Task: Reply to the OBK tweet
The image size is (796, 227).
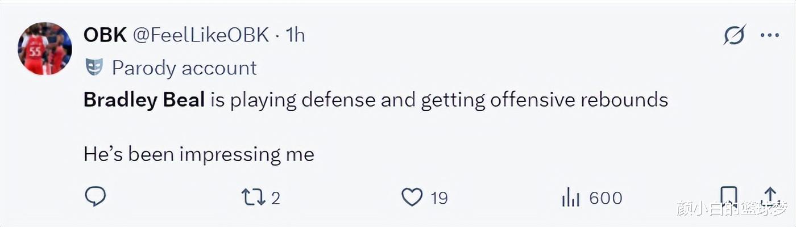Action: click(x=96, y=197)
